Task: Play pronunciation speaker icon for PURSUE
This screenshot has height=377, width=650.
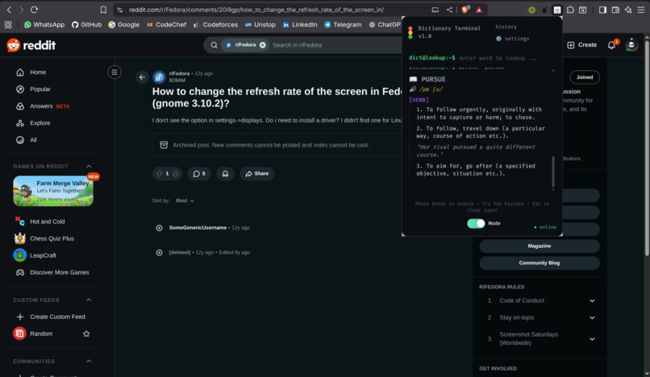Action: [412, 89]
